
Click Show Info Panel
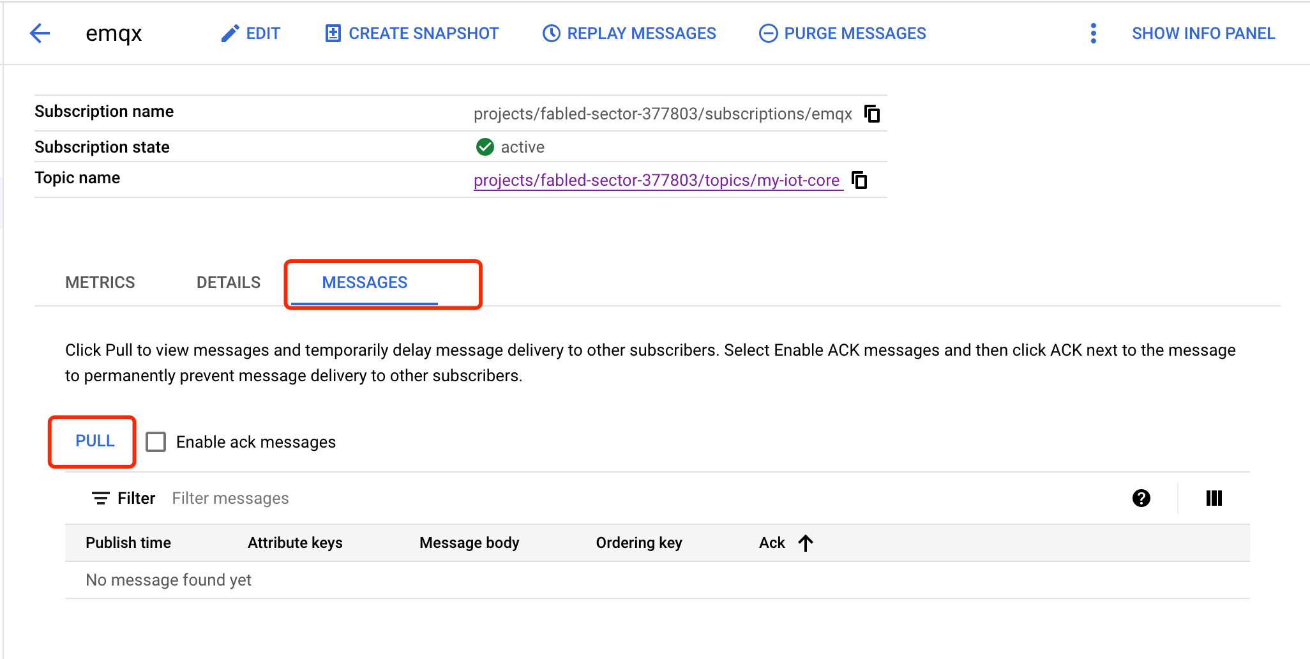pos(1203,33)
